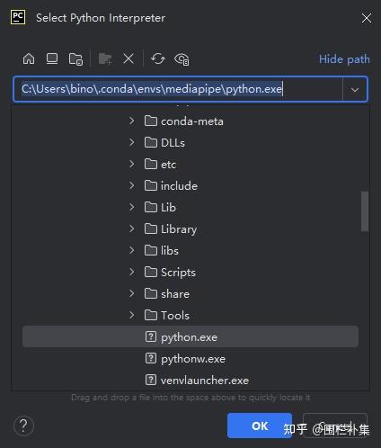Click the desktop directory icon

[52, 58]
